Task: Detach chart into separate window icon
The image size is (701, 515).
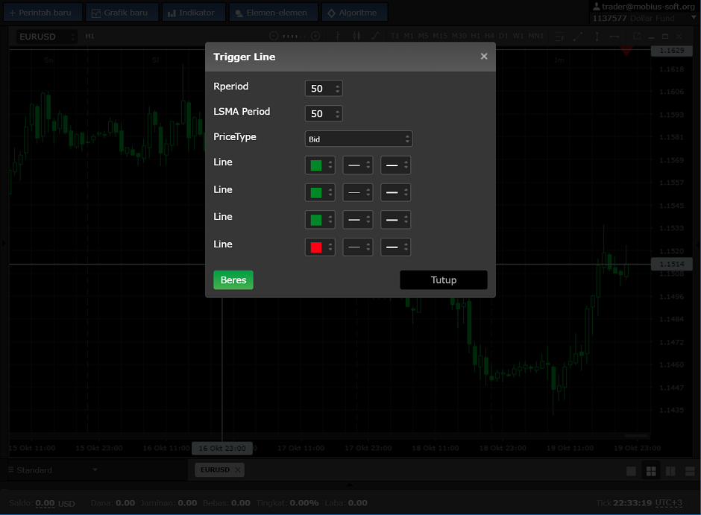Action: 637,36
